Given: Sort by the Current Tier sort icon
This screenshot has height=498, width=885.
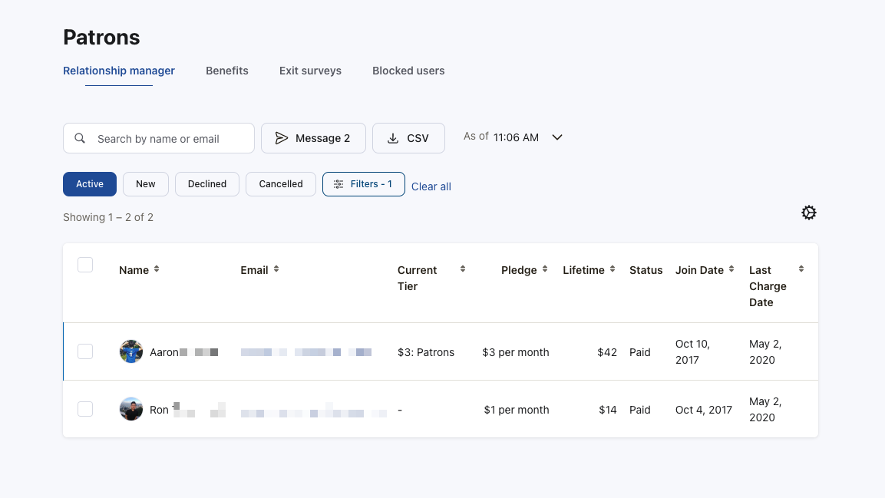Looking at the screenshot, I should [x=462, y=269].
